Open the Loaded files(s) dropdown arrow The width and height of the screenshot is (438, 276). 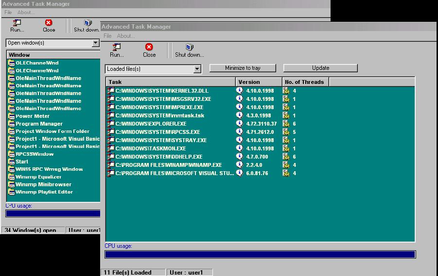point(197,69)
